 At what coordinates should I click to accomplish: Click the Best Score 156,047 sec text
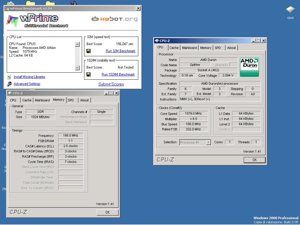pyautogui.click(x=125, y=44)
